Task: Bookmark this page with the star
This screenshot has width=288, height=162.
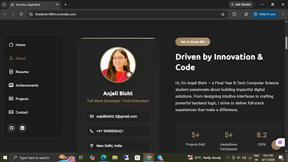Action: coord(223,14)
